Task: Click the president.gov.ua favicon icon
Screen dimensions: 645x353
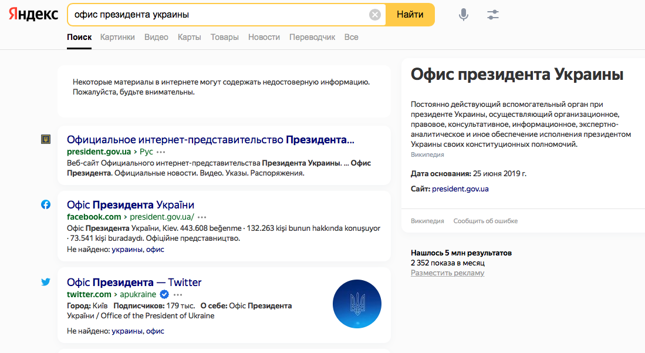Action: tap(45, 139)
